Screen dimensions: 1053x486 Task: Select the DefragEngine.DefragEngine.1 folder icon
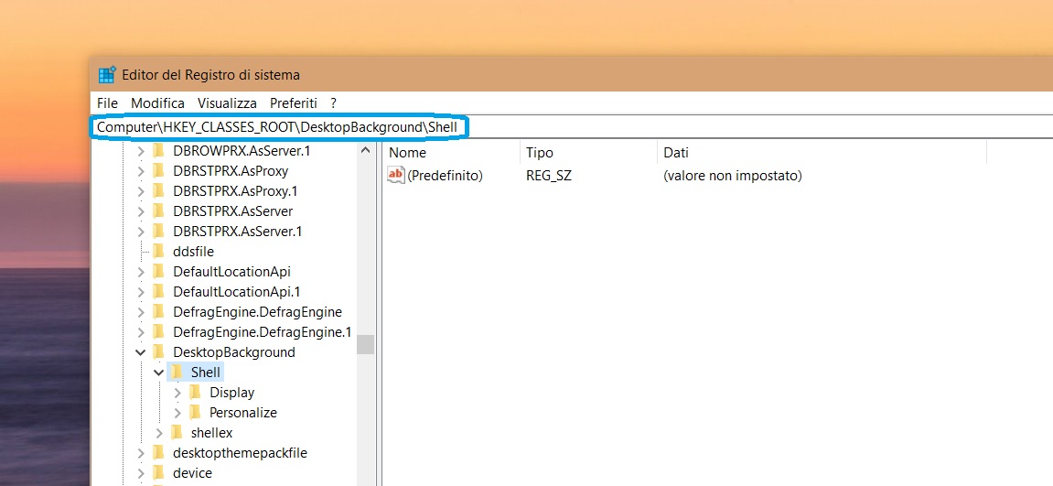pos(158,331)
